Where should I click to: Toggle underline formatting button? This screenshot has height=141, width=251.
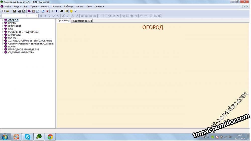point(50,16)
